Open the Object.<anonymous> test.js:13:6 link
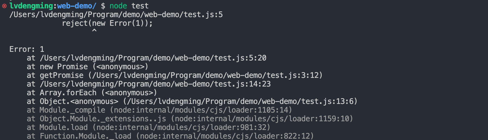 coord(241,101)
